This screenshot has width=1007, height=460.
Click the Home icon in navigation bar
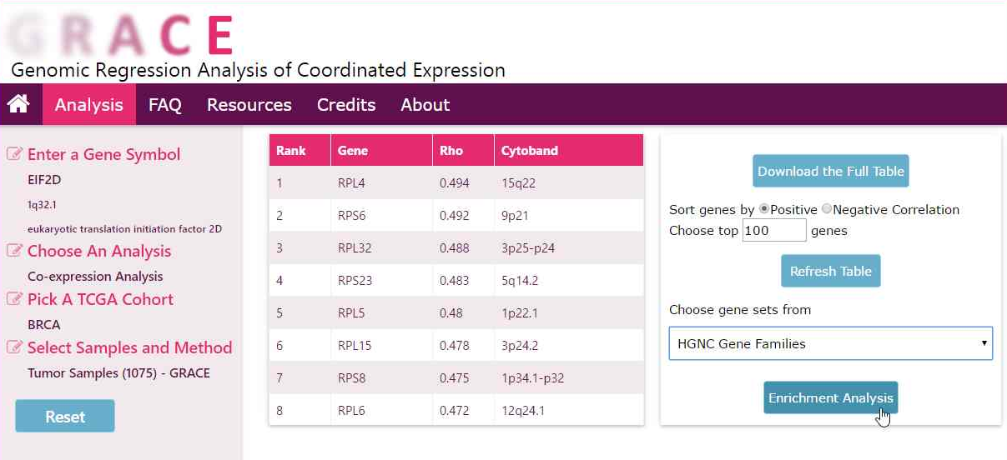[18, 104]
